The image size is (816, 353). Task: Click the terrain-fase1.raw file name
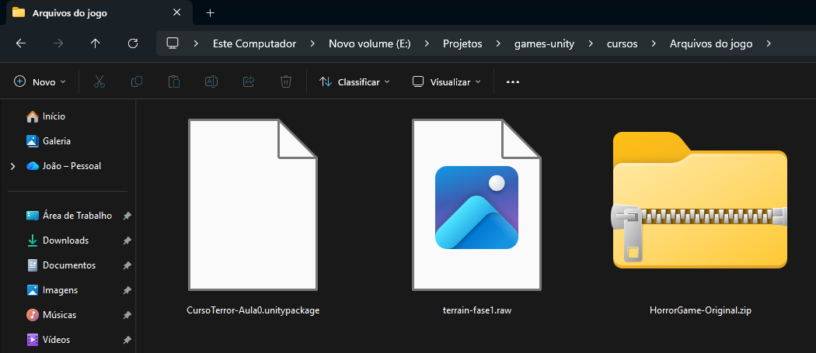(477, 310)
